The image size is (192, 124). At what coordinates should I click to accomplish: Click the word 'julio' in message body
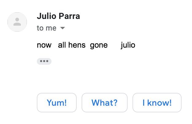coord(128,45)
